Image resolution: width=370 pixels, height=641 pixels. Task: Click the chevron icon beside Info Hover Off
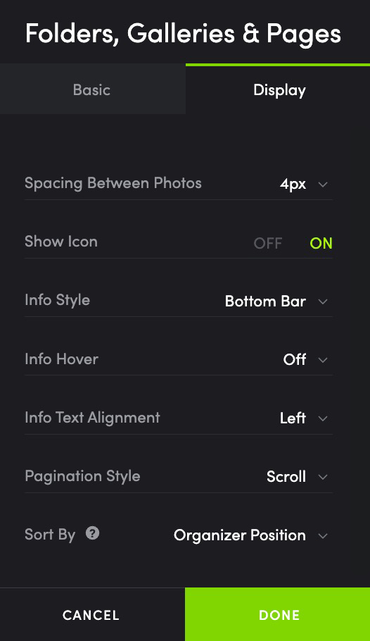click(323, 360)
